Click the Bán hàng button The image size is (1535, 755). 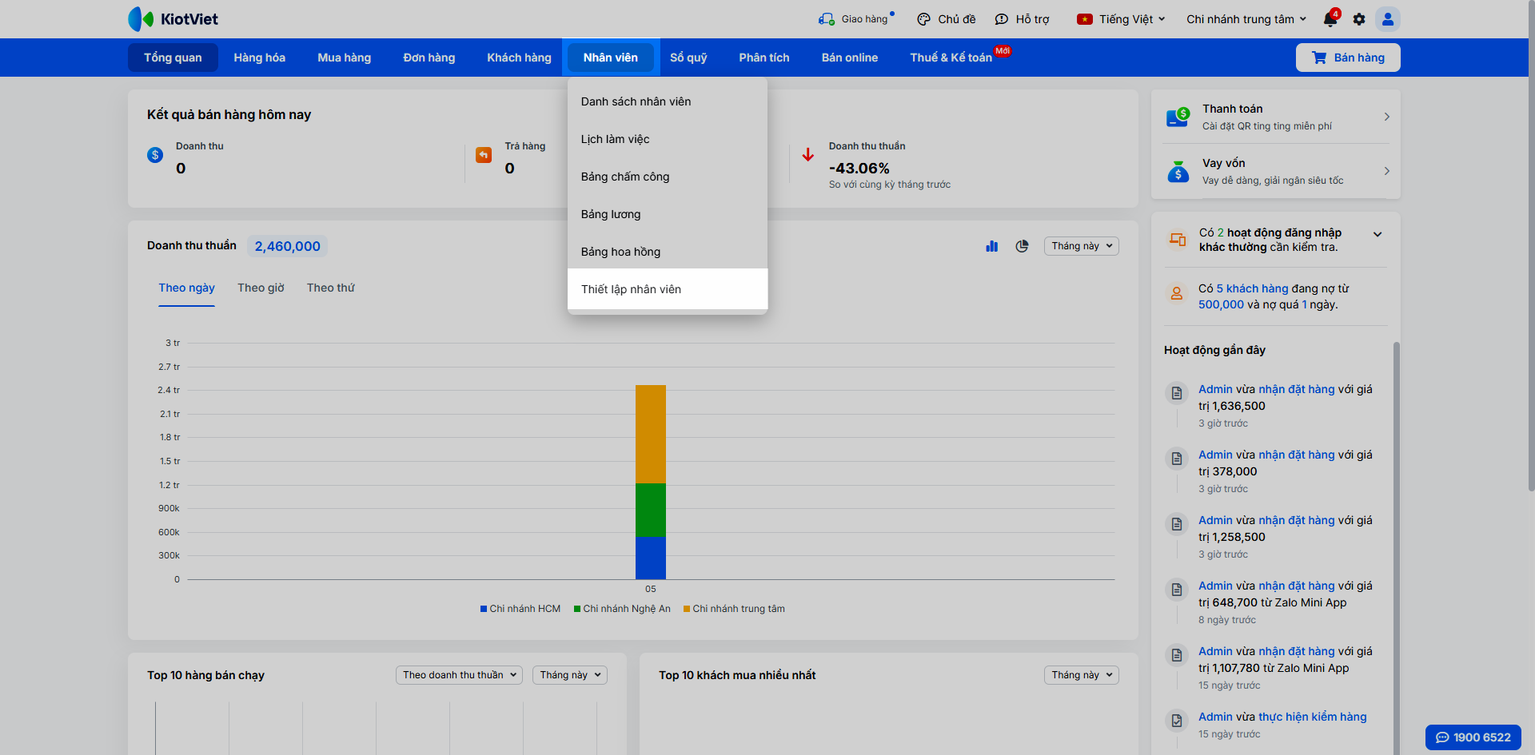[1348, 58]
